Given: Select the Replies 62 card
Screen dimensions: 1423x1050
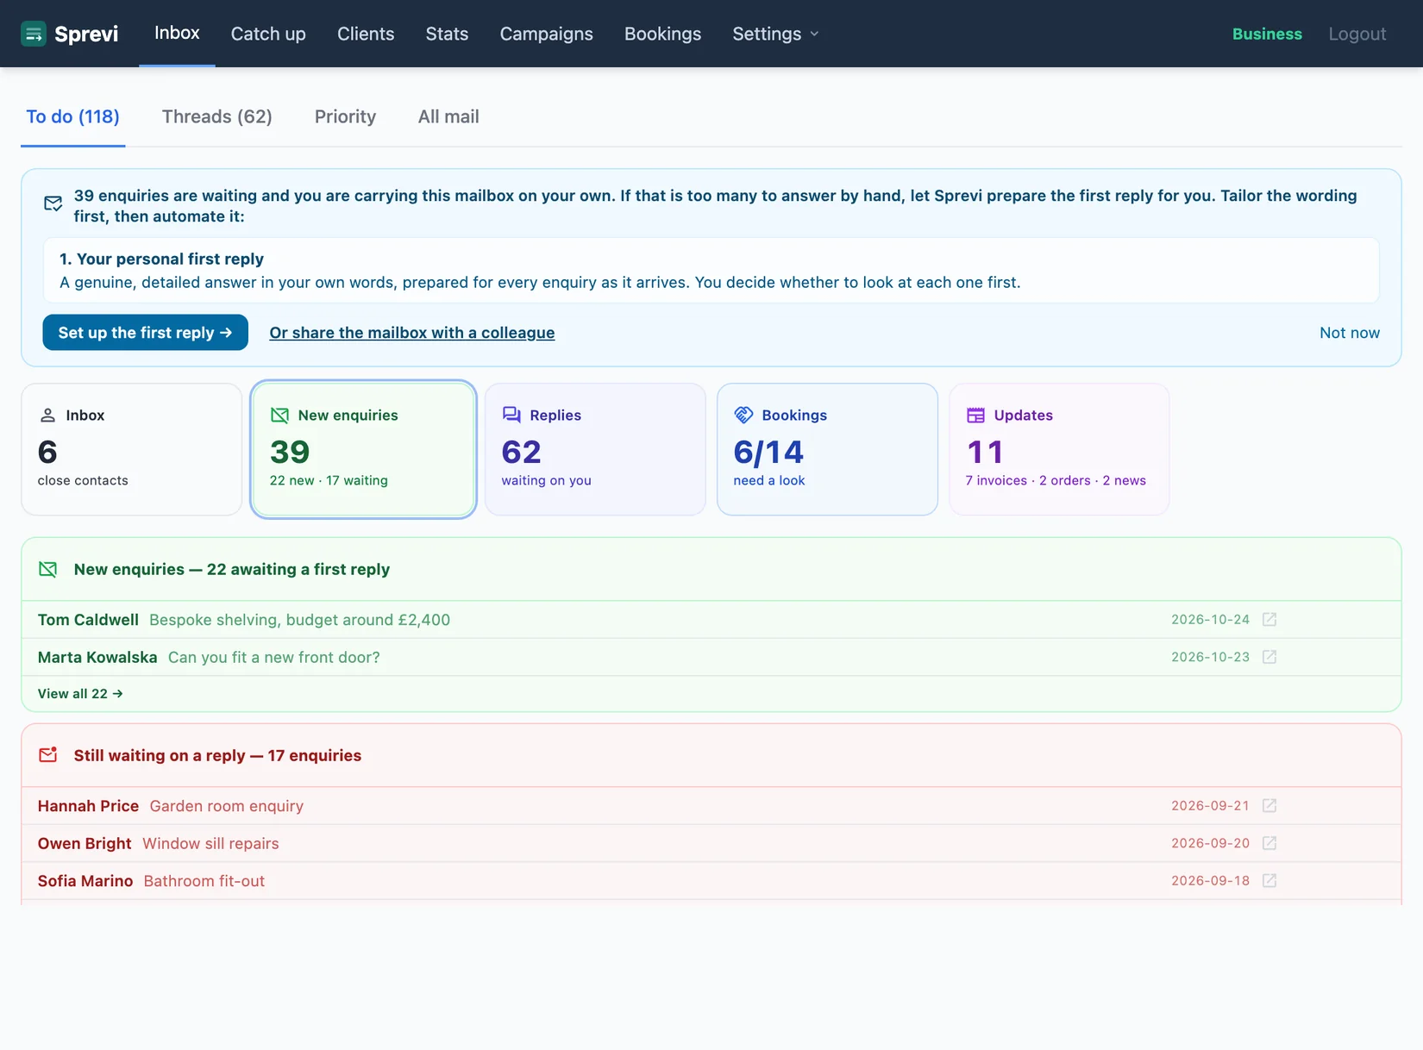Looking at the screenshot, I should click(595, 449).
